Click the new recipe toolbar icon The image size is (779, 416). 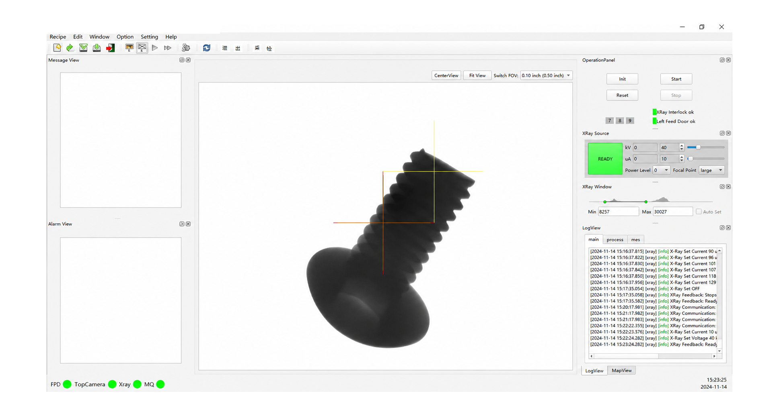(57, 48)
